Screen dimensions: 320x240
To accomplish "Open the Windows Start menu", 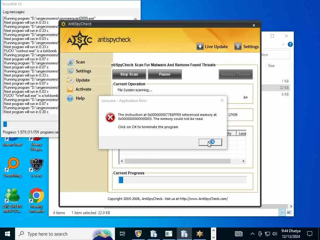I will (x=7, y=234).
